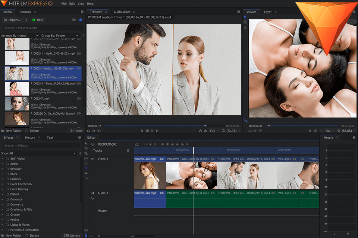Switch to the Layer tab
Screen dimensions: 358x238
click(x=268, y=12)
